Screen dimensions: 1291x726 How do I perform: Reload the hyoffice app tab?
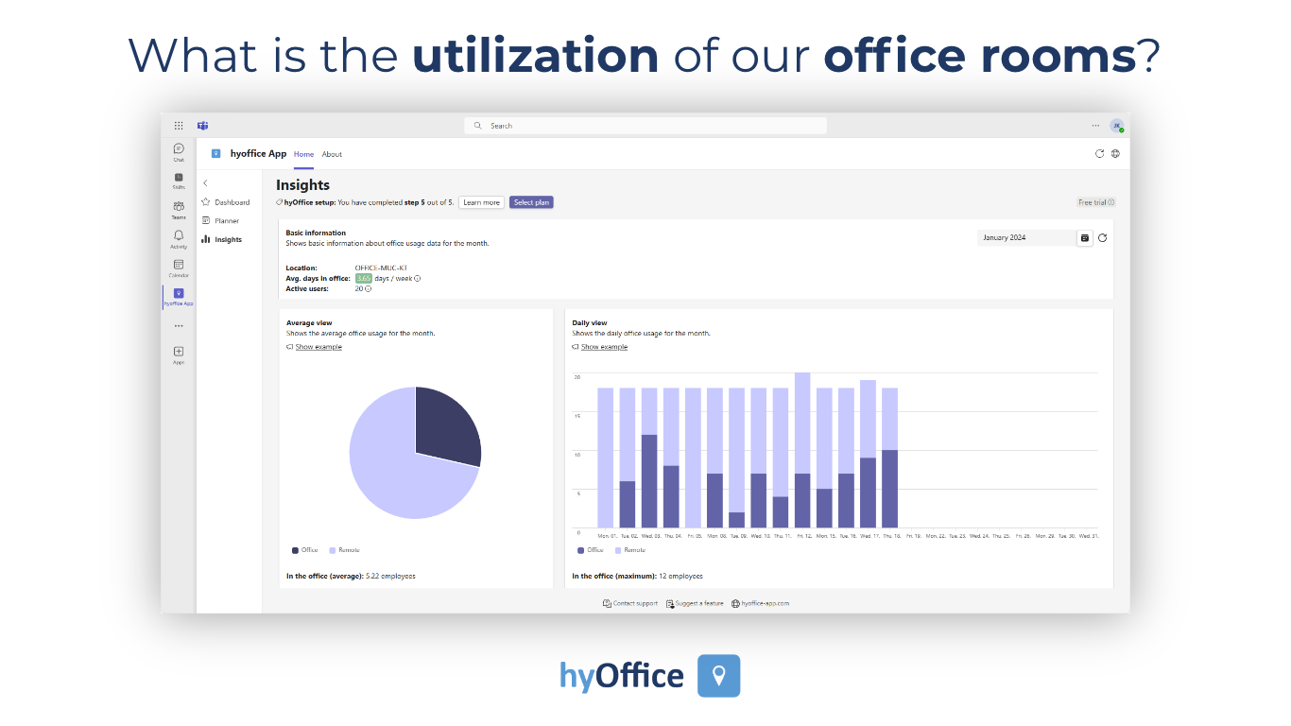click(1099, 153)
